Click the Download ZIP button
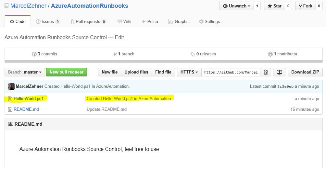Image resolution: width=326 pixels, height=171 pixels. (x=305, y=72)
